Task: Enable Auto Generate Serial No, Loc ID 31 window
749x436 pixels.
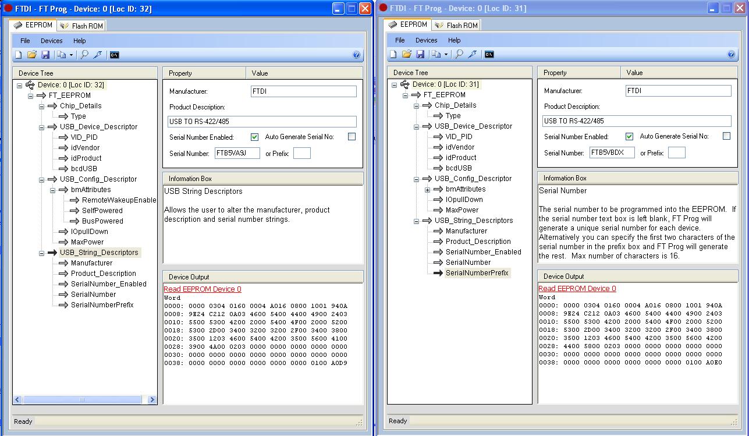Action: click(x=726, y=136)
